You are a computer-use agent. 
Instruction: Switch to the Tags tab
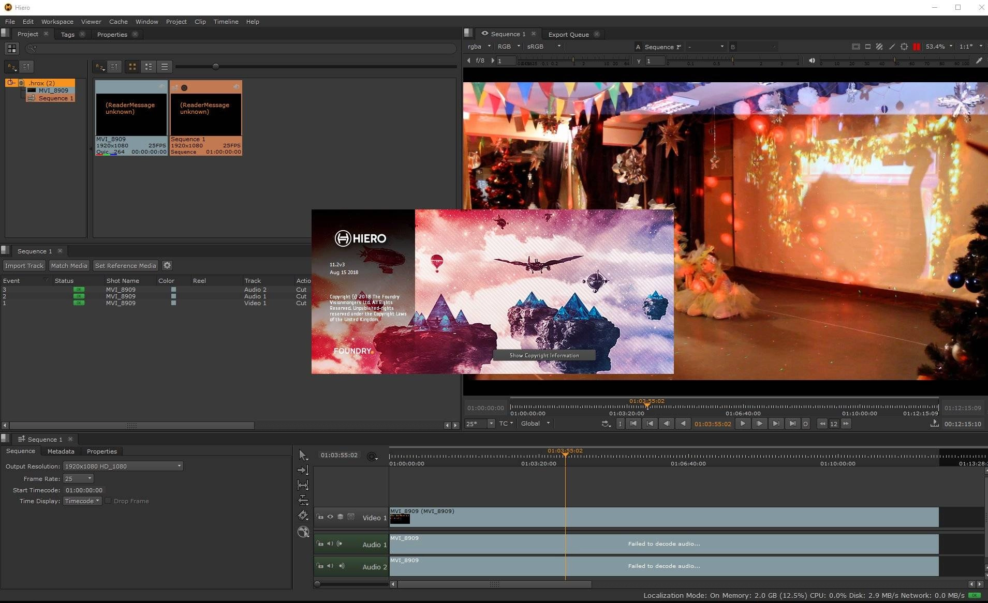pyautogui.click(x=68, y=34)
